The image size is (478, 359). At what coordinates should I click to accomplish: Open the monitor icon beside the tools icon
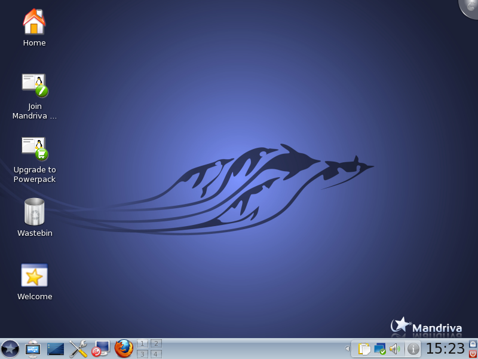click(x=100, y=348)
